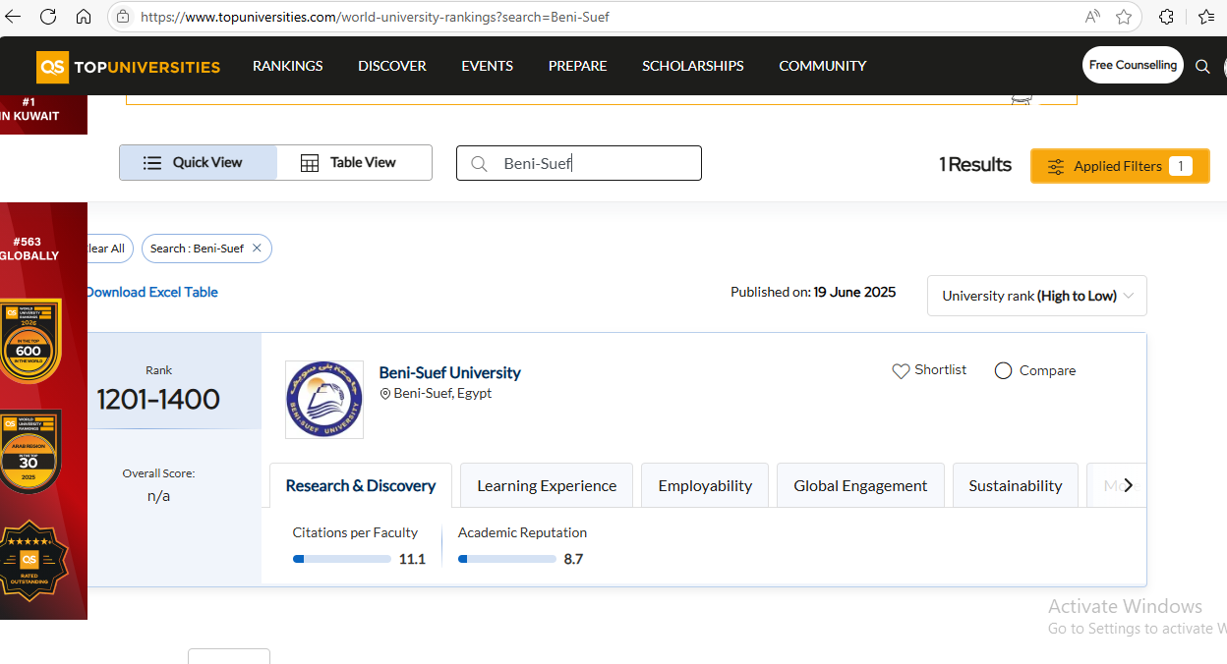Click the Citations per Faculty value 11.1
The width and height of the screenshot is (1227, 664).
coord(412,560)
